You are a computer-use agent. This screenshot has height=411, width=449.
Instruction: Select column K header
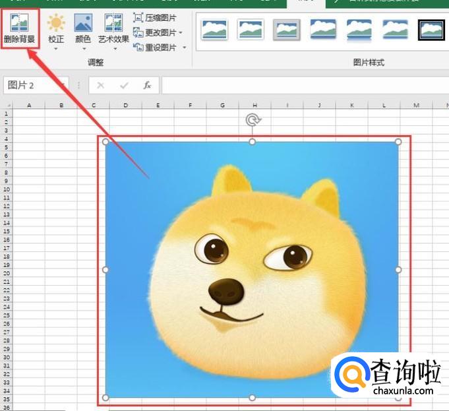click(x=351, y=105)
